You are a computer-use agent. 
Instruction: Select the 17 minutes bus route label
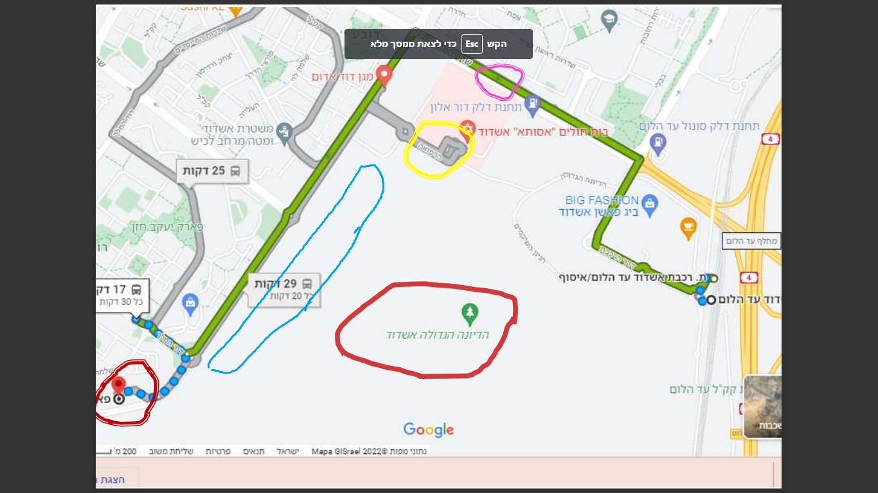(123, 295)
